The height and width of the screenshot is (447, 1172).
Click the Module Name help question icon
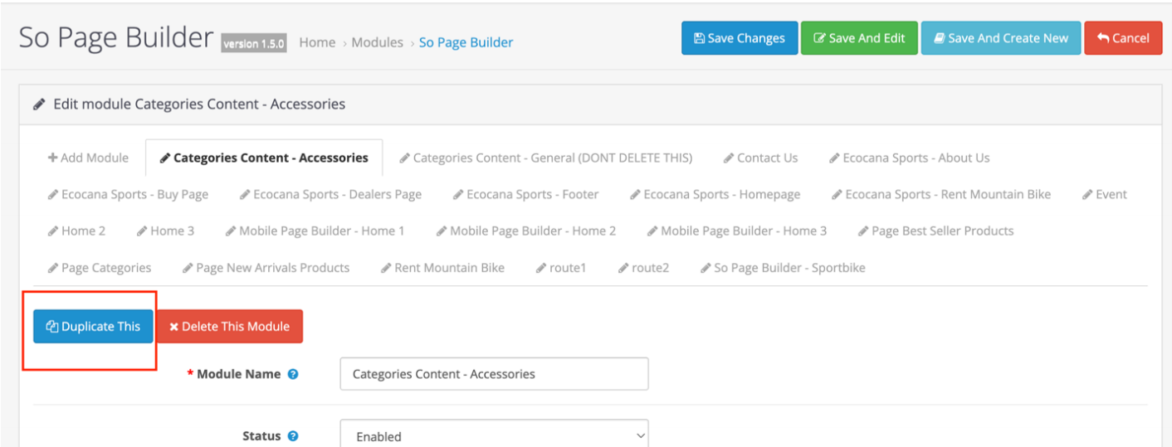coord(293,374)
